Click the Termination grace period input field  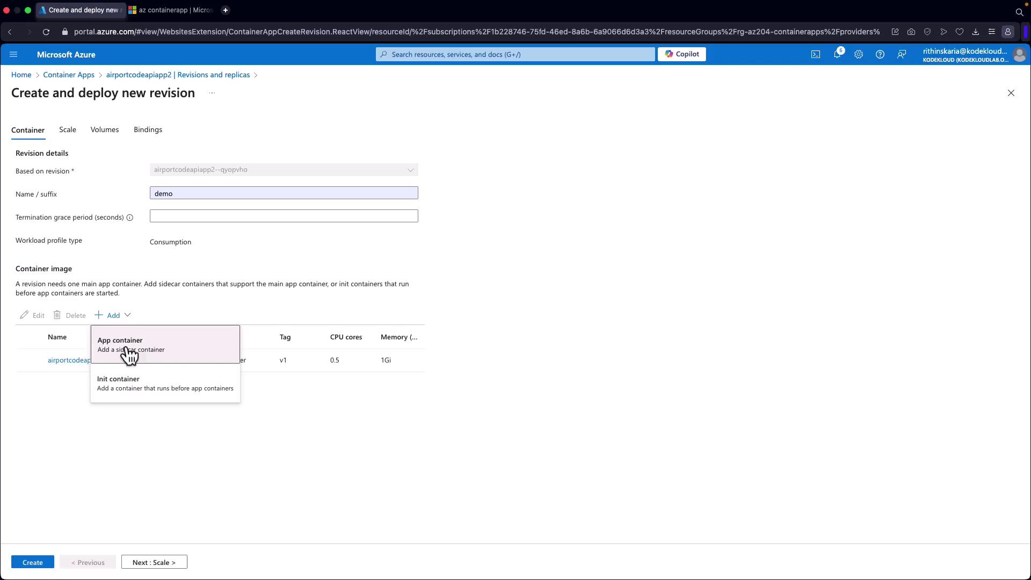284,216
